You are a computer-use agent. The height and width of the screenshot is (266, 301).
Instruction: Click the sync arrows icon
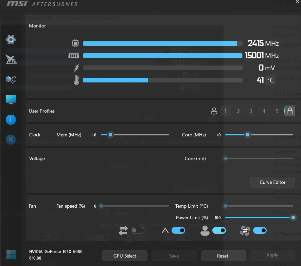[123, 230]
